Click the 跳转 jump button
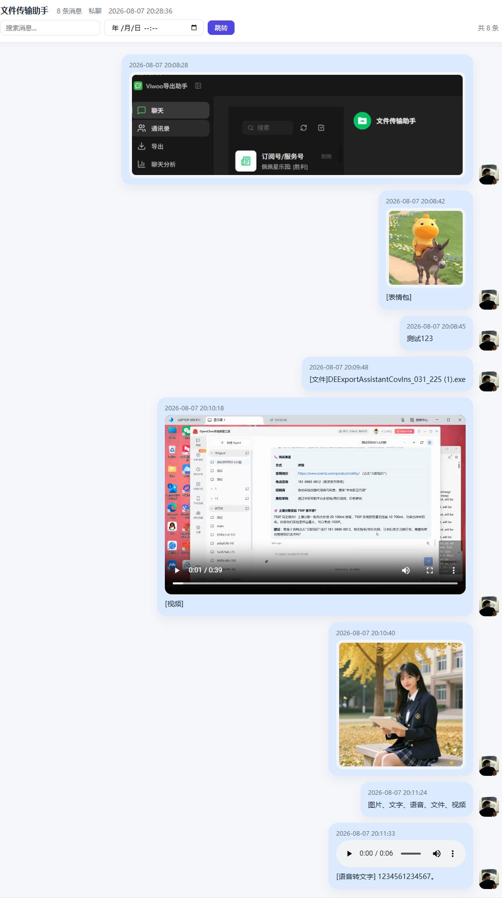This screenshot has height=898, width=502. click(x=221, y=28)
